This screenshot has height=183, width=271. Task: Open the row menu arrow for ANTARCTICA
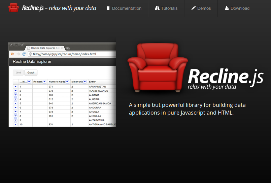tap(15, 120)
